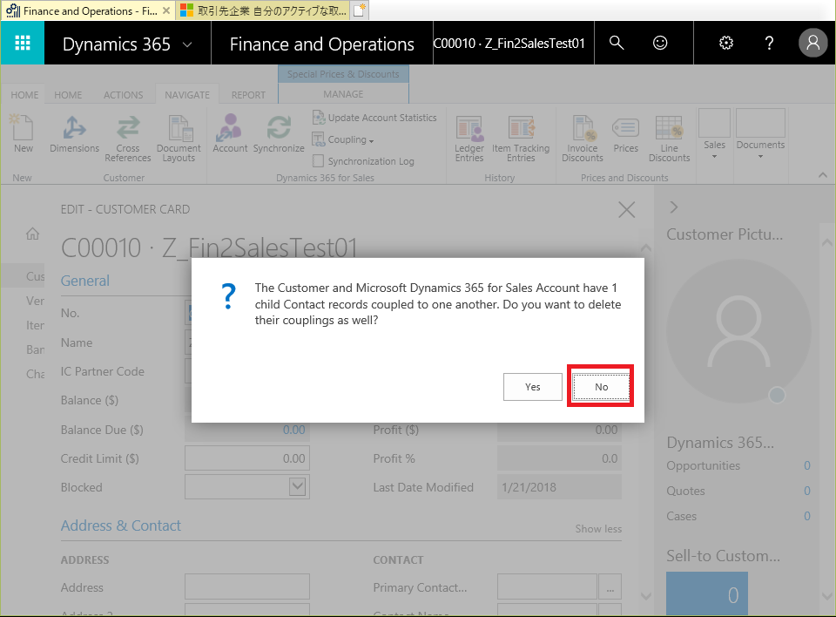Viewport: 836px width, 617px height.
Task: Click the Credit Limit input field
Action: (246, 458)
